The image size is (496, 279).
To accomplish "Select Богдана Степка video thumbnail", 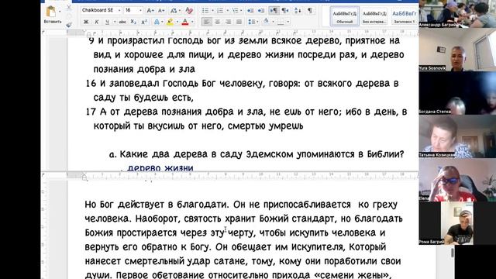I will [457, 93].
